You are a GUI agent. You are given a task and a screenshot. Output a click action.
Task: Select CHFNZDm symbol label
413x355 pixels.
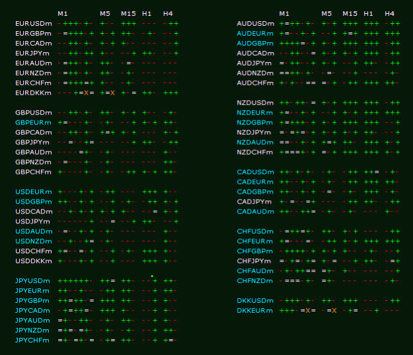[254, 281]
